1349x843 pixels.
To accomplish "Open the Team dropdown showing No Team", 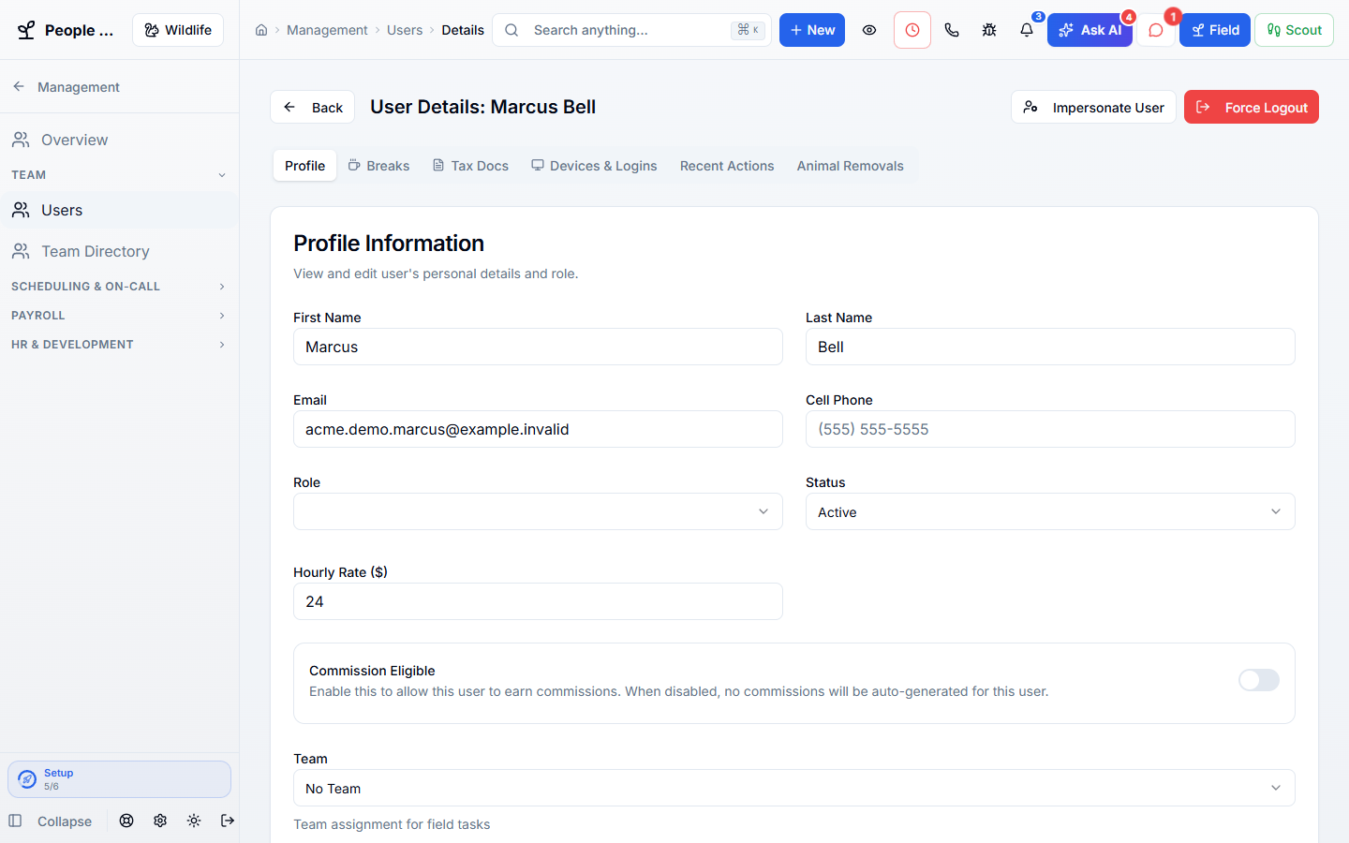I will pyautogui.click(x=794, y=788).
